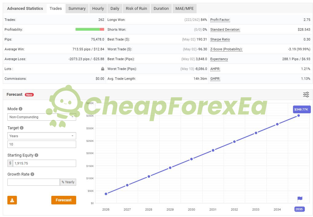
Task: Switch to the Trades tab
Action: (x=56, y=9)
